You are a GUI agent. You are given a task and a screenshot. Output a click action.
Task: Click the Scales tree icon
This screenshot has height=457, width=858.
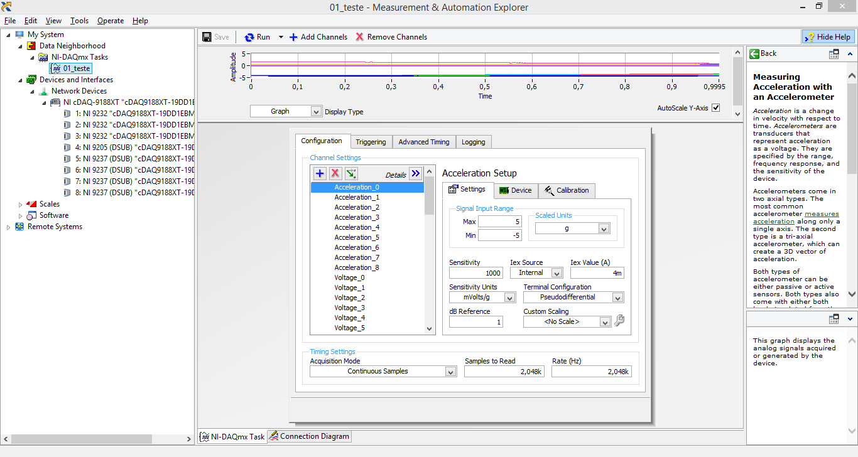click(x=31, y=204)
